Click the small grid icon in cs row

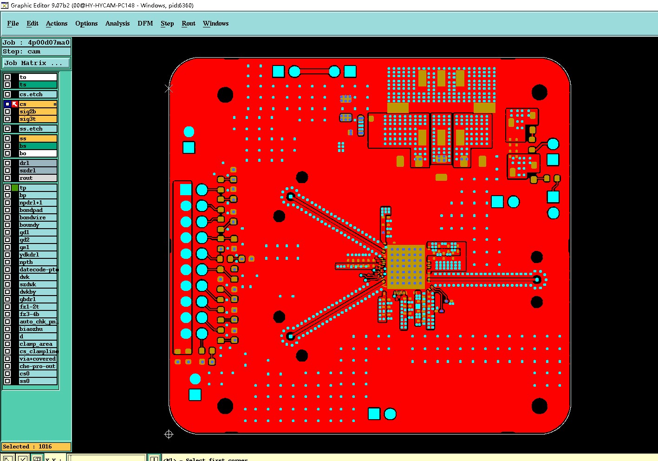55,104
